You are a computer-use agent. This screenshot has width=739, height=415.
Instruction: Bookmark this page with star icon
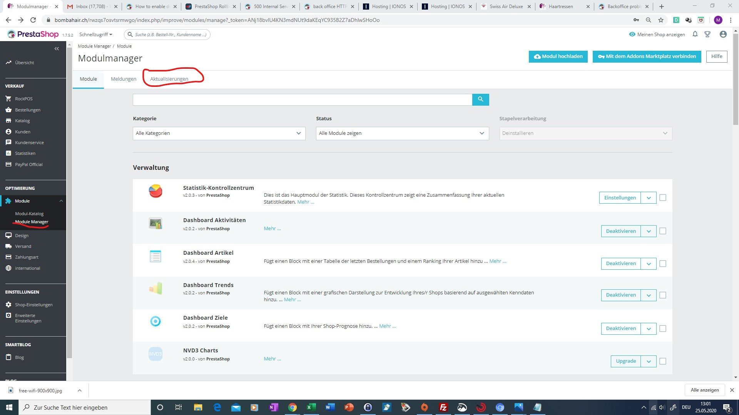click(661, 20)
